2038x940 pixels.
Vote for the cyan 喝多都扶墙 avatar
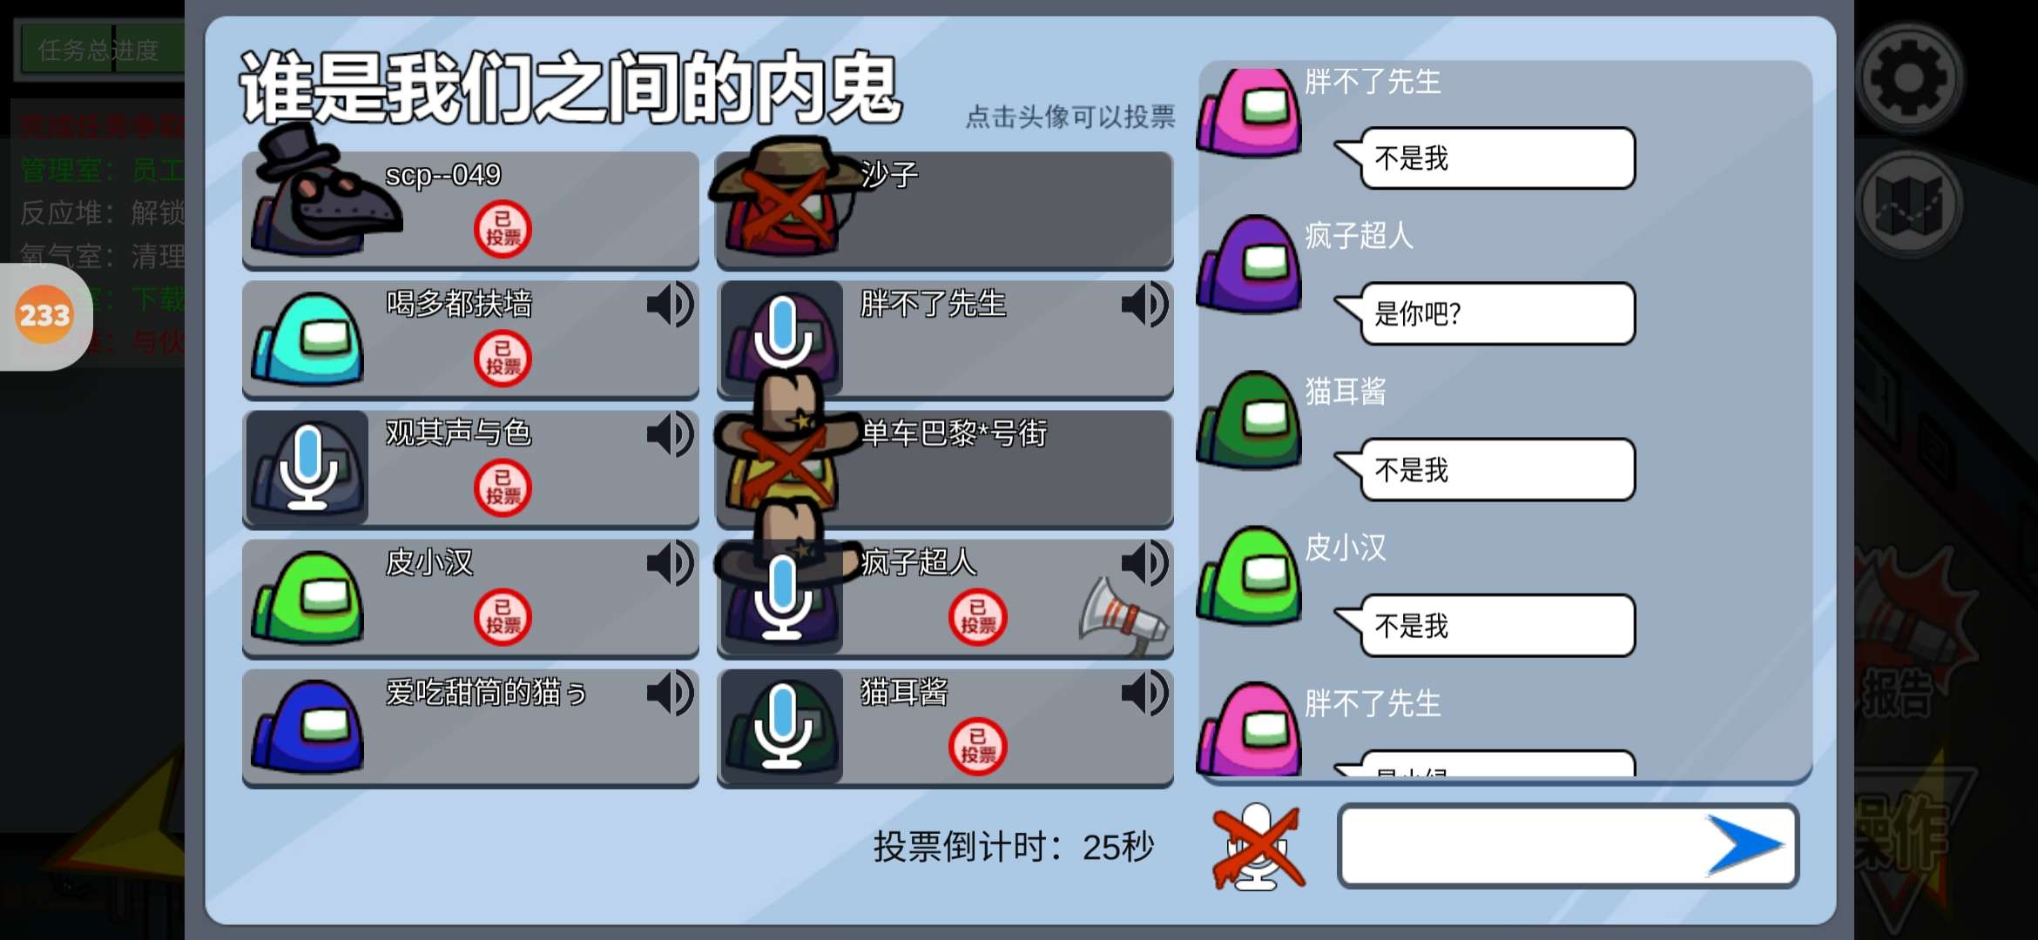pyautogui.click(x=307, y=338)
